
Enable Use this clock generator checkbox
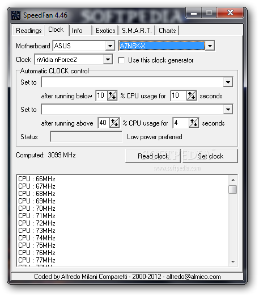click(x=121, y=60)
